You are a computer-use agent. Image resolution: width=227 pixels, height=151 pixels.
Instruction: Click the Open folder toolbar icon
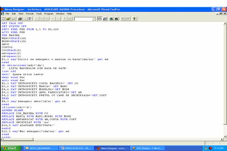pyautogui.click(x=8, y=19)
